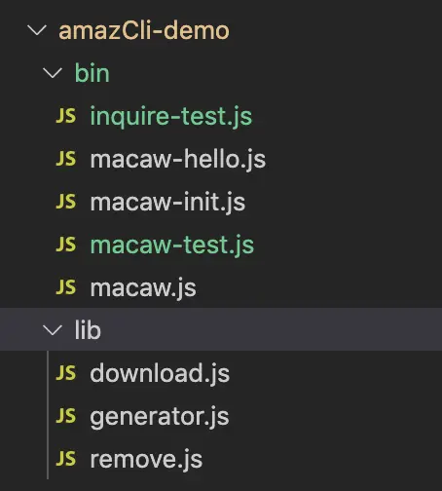Open the inquire-test.js file

[171, 116]
